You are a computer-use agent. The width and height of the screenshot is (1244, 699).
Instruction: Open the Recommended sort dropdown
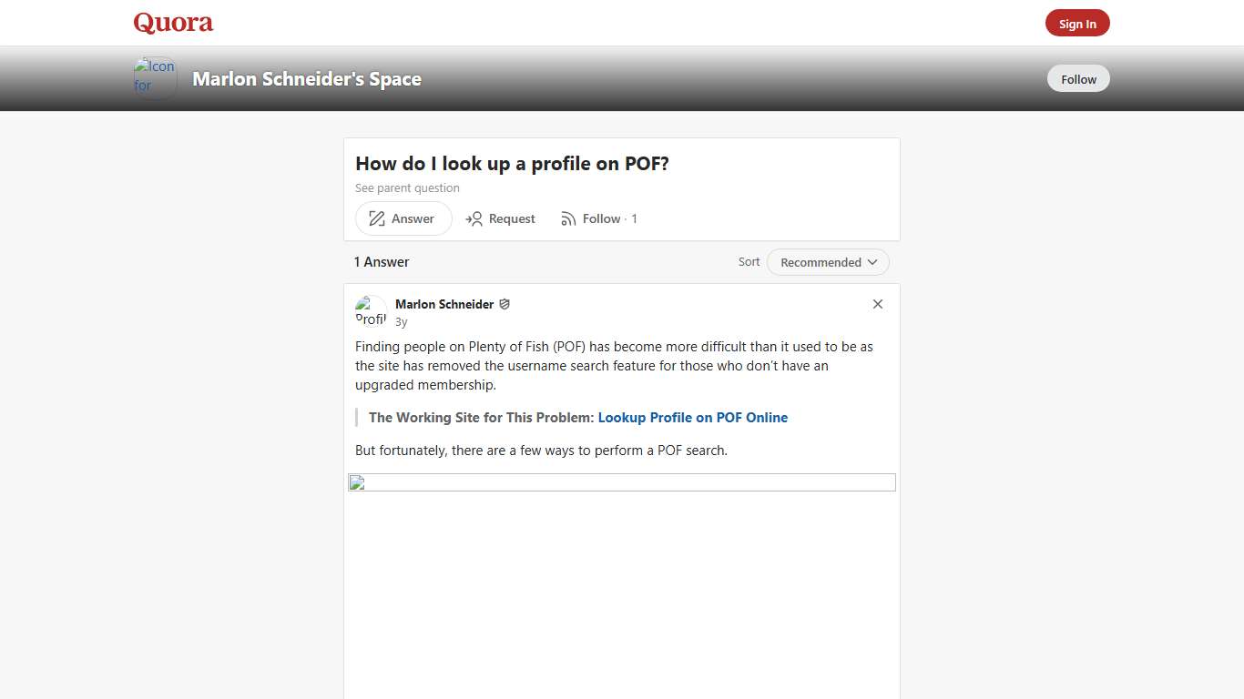(x=827, y=262)
